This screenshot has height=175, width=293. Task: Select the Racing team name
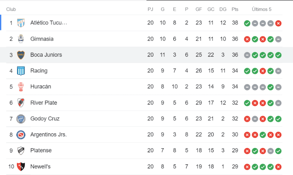coord(39,71)
